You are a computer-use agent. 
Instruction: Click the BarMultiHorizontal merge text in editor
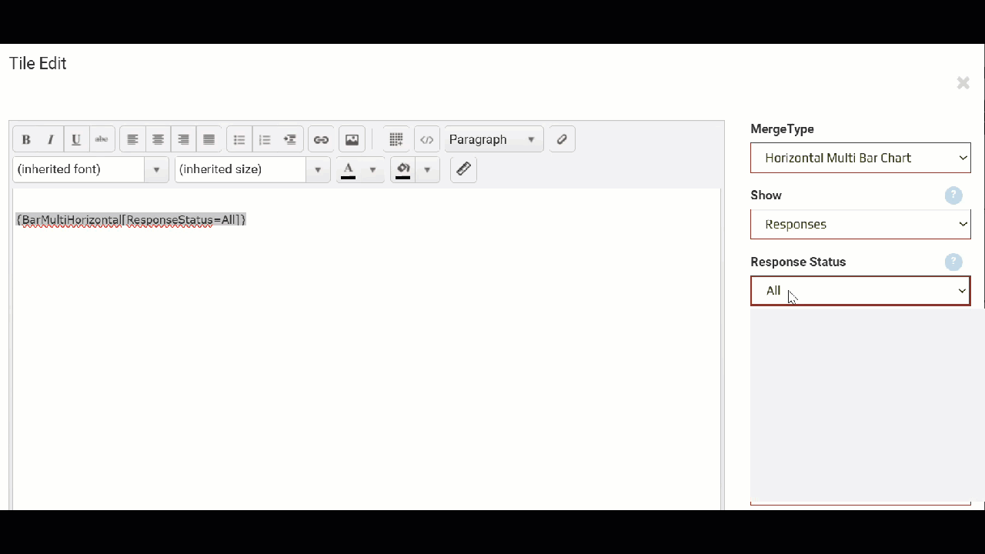[x=131, y=220]
